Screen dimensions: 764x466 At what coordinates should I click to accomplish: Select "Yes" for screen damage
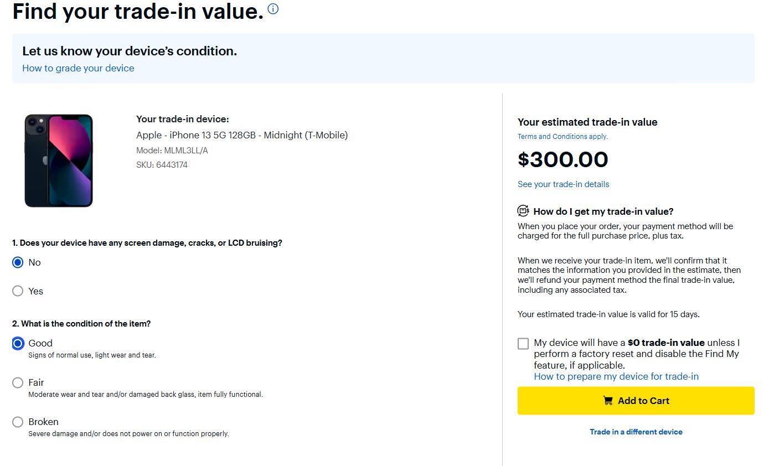(18, 291)
